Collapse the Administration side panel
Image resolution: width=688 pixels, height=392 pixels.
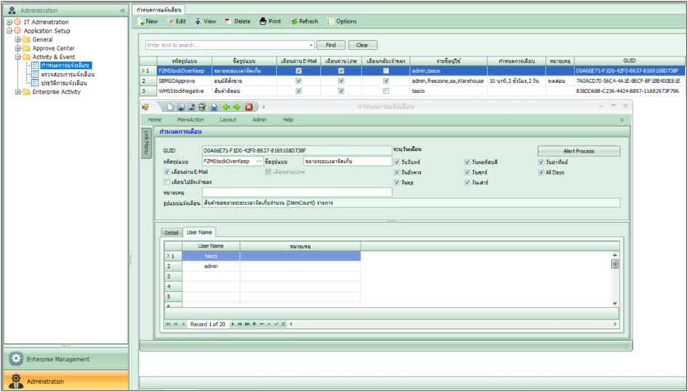[121, 10]
